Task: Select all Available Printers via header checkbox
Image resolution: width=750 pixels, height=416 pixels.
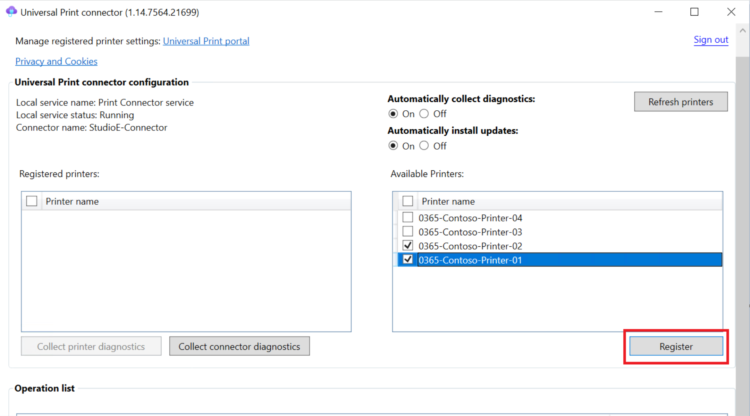Action: [x=407, y=201]
